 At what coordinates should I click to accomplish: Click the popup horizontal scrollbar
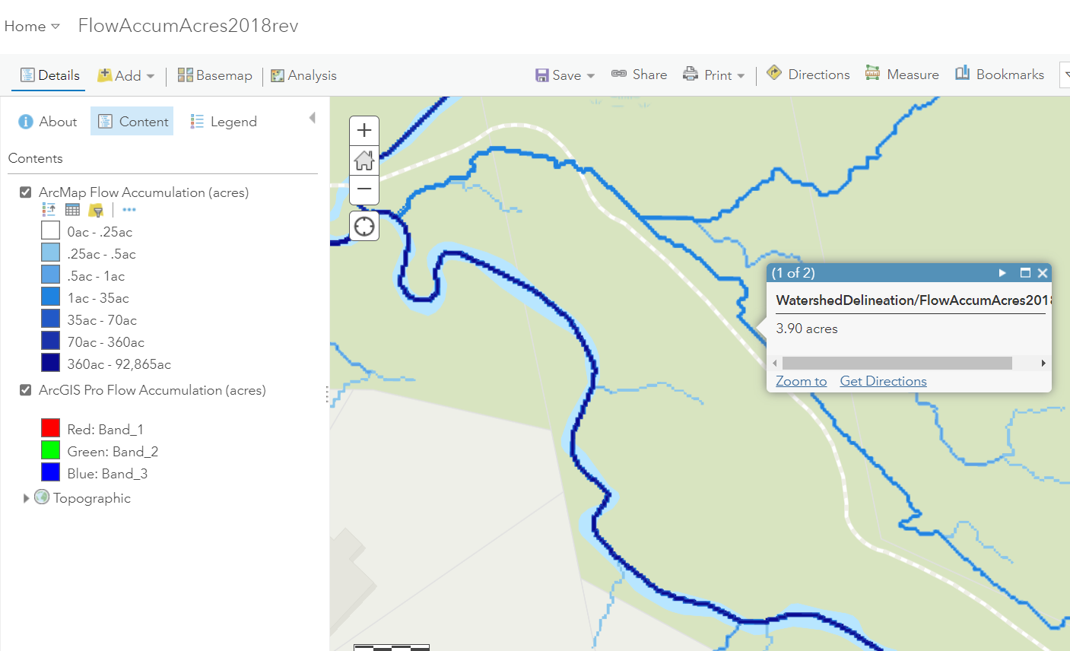(897, 364)
